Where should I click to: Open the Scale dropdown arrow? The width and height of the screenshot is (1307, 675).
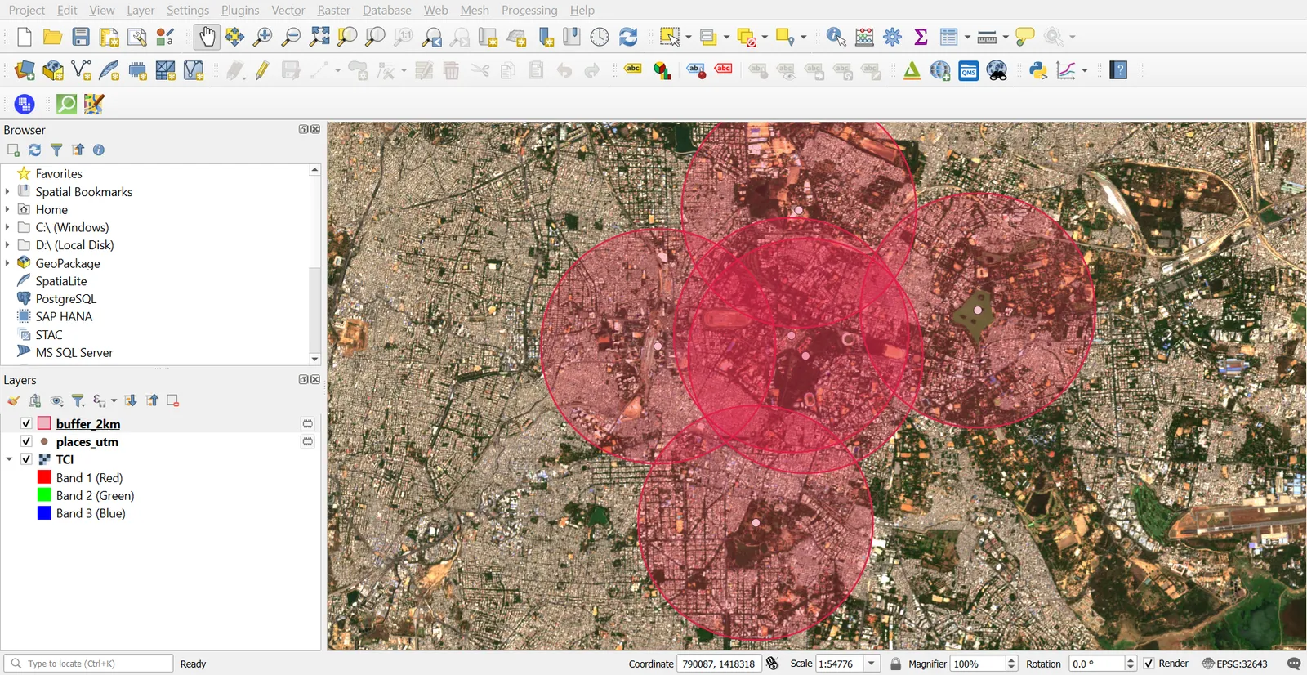click(x=872, y=664)
